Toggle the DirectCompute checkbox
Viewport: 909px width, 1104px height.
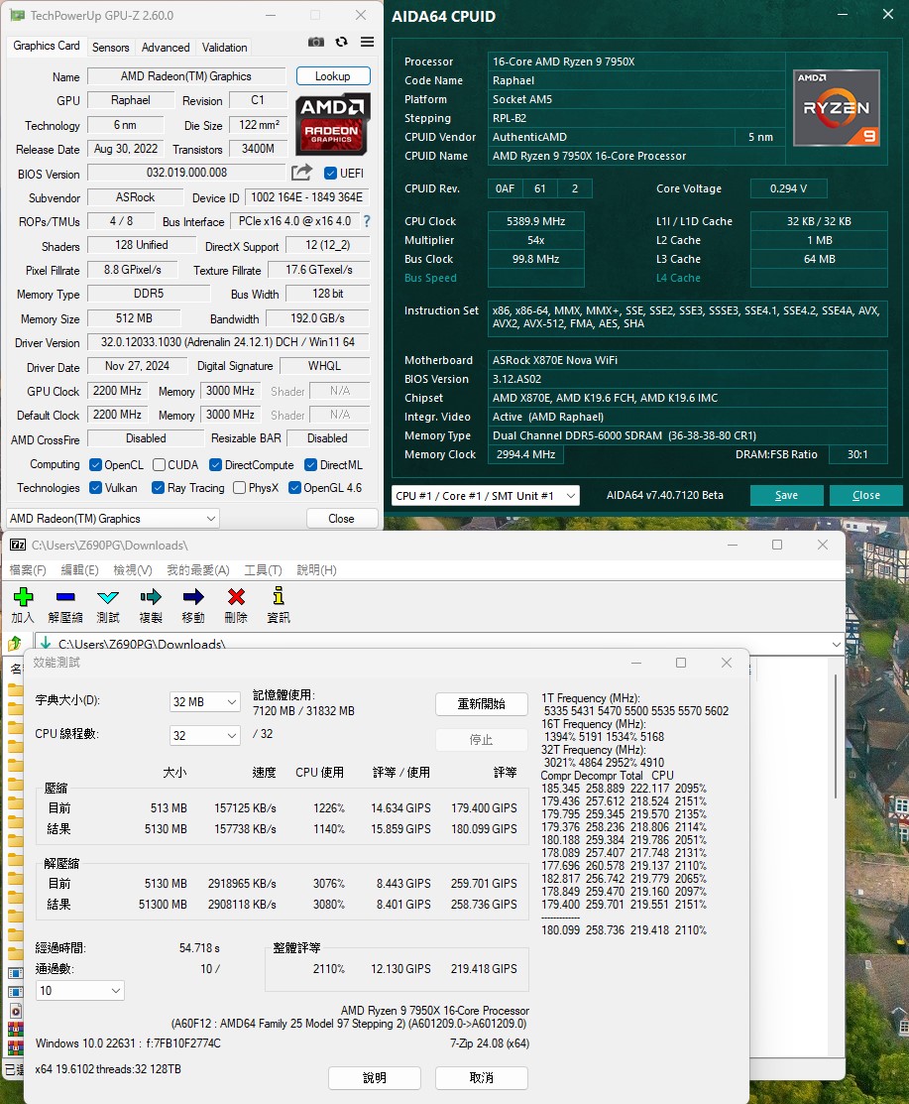click(215, 464)
